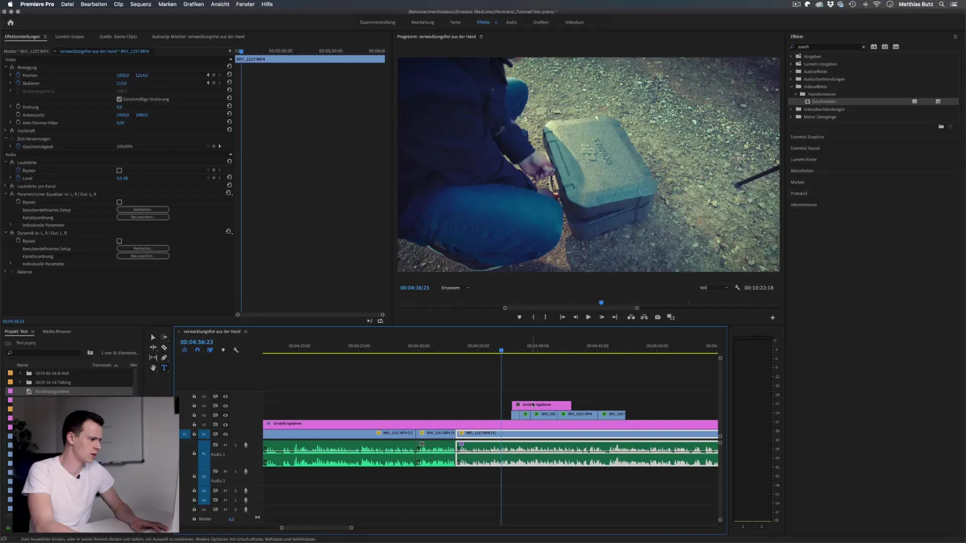Open Voll playback resolution dropdown
Screen dimensions: 966x543
point(713,288)
